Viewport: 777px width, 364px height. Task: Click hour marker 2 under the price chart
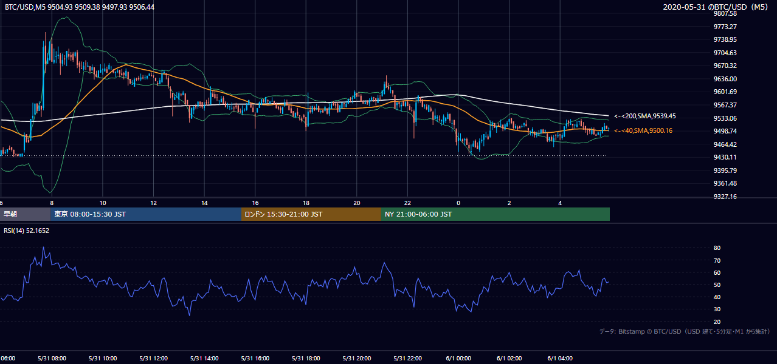tap(509, 203)
